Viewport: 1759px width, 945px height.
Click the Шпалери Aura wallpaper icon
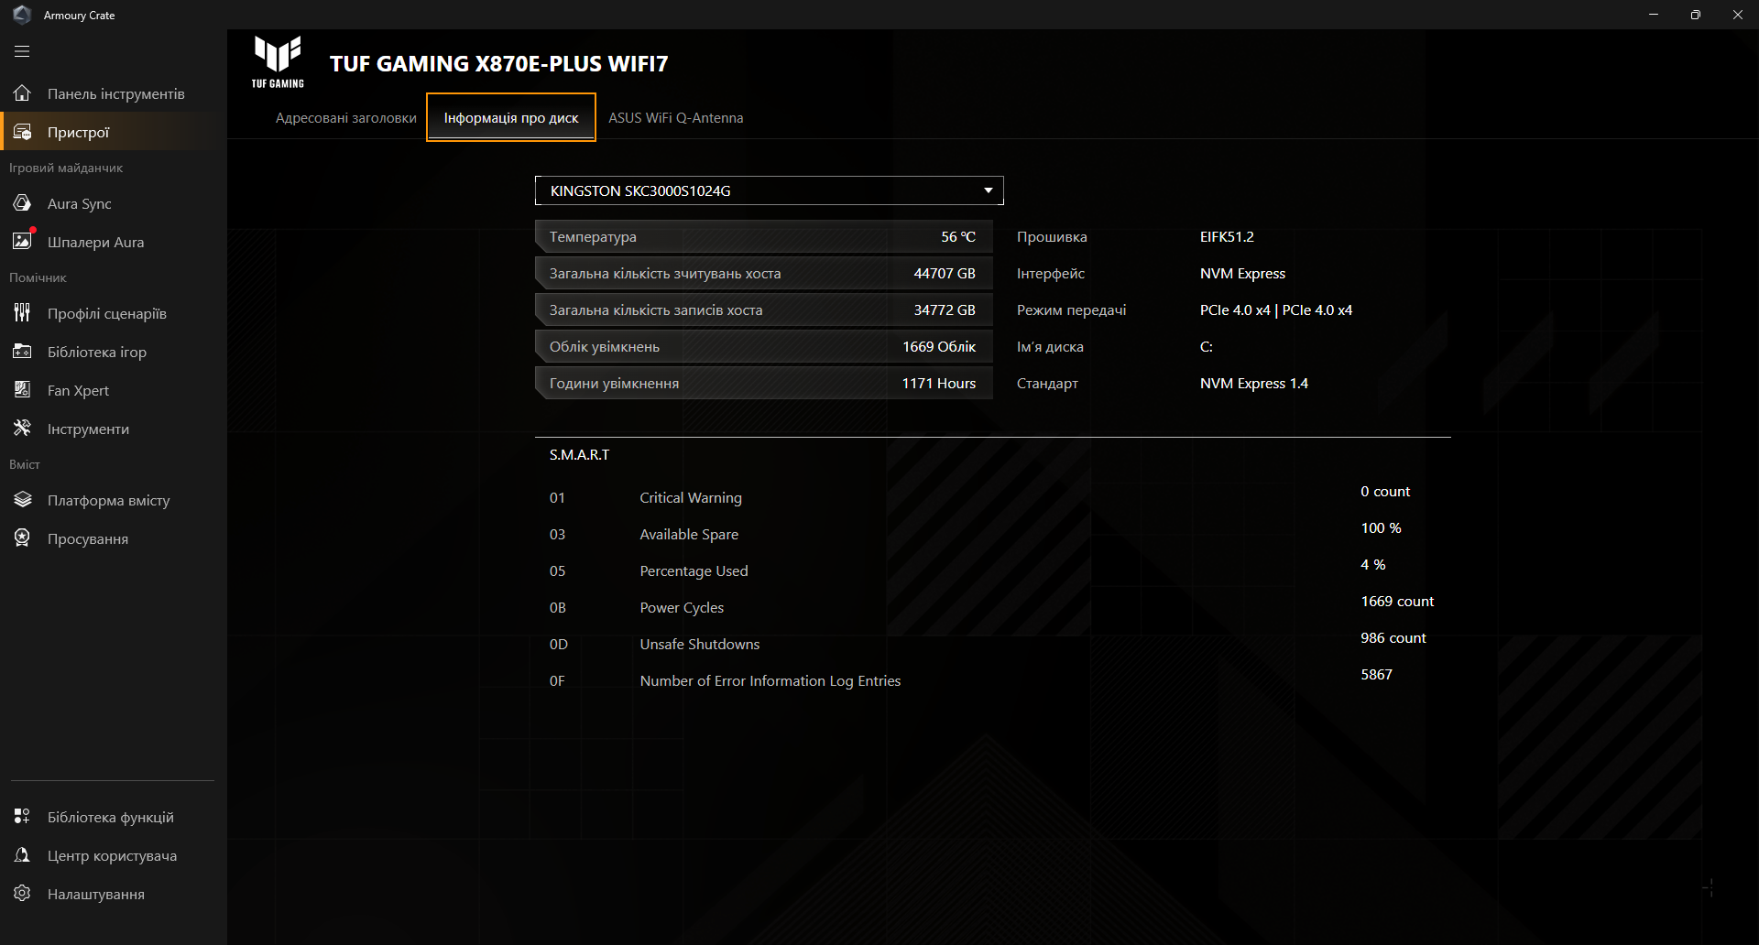22,242
